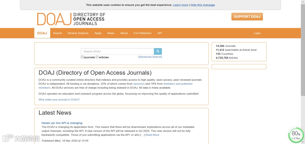Click the Login link

(257, 33)
